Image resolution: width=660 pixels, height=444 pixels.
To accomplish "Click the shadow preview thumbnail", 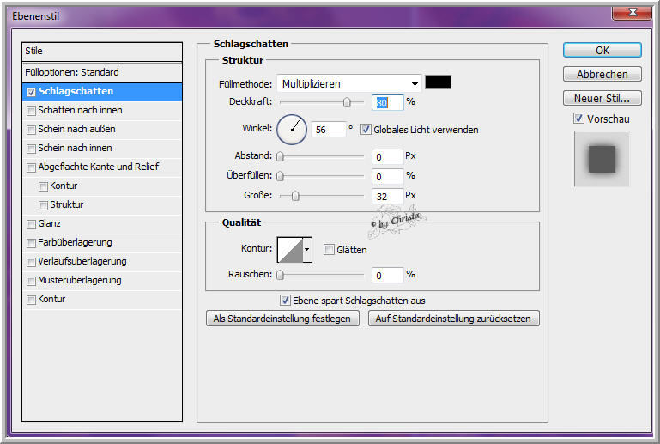I will click(602, 159).
